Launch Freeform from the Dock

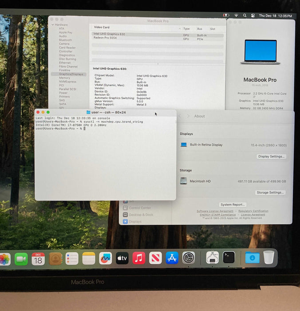(106, 258)
